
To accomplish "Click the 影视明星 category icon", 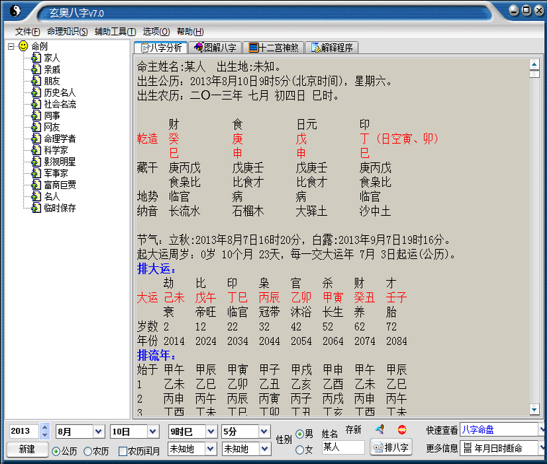I will point(35,162).
